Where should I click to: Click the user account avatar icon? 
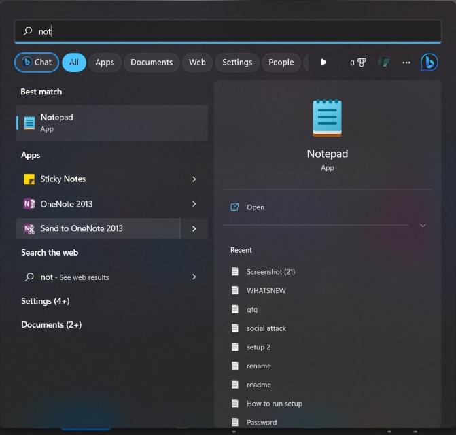[x=384, y=63]
